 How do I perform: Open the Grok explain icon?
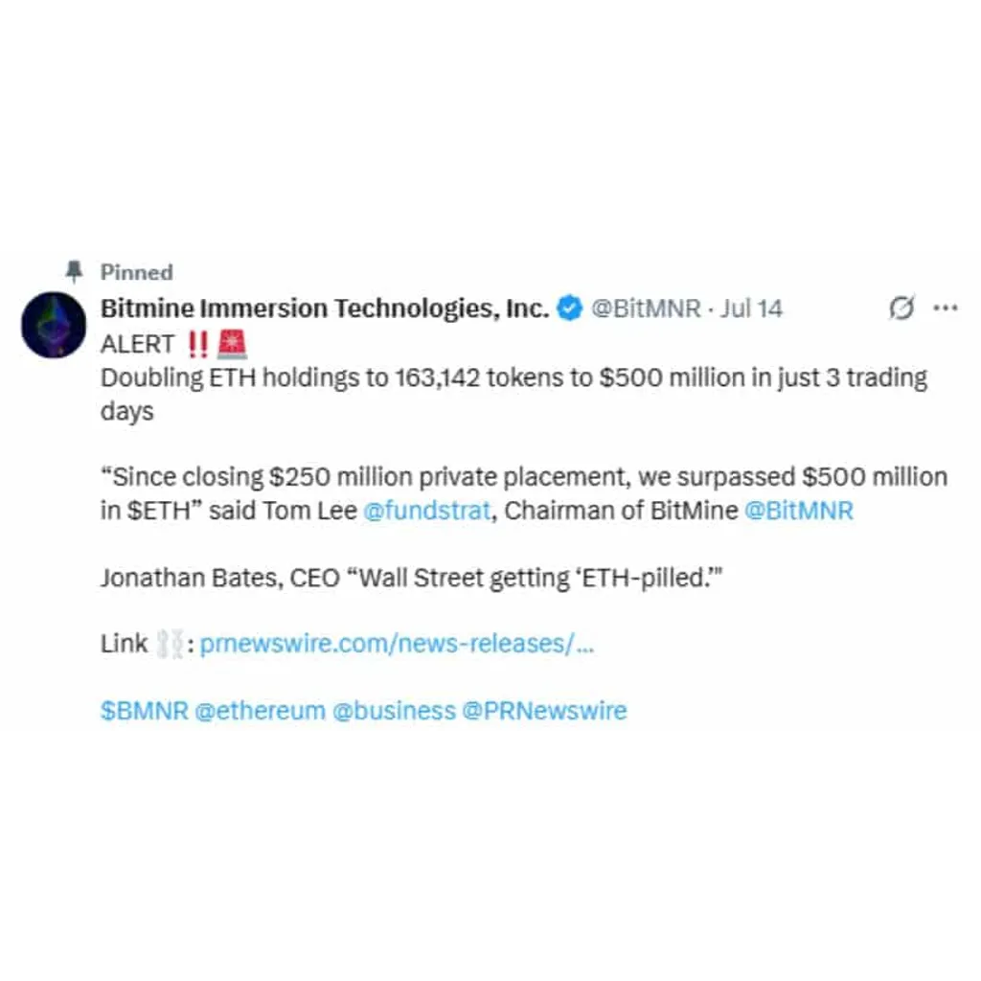coord(901,308)
